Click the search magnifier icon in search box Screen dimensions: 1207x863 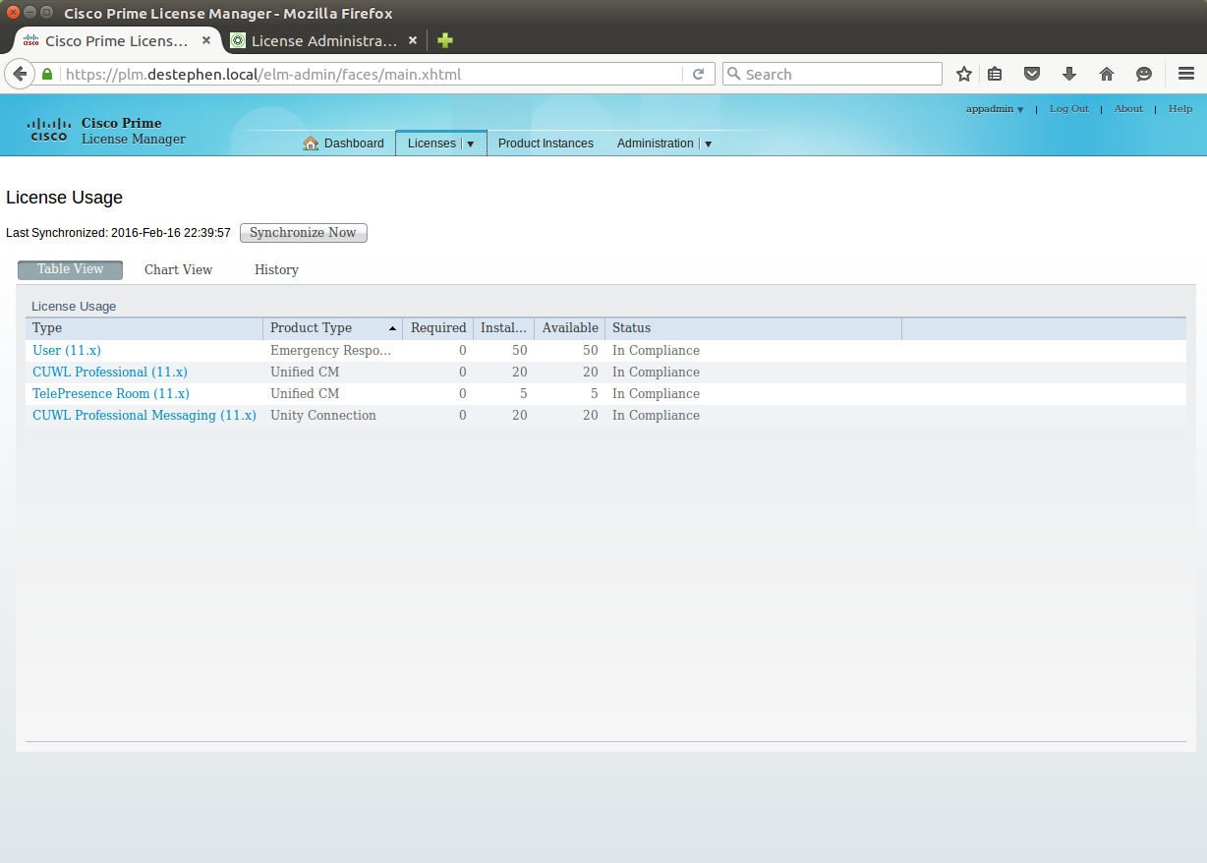[x=734, y=74]
